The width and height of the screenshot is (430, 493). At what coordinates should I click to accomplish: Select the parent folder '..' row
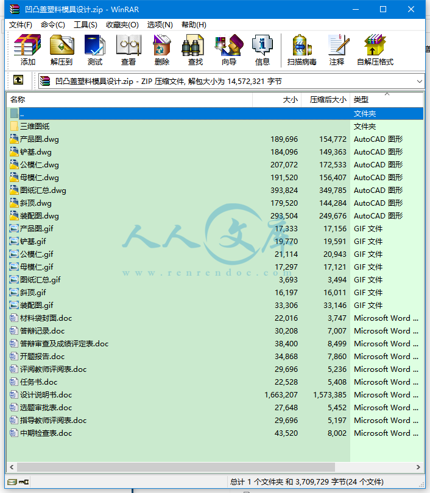215,113
